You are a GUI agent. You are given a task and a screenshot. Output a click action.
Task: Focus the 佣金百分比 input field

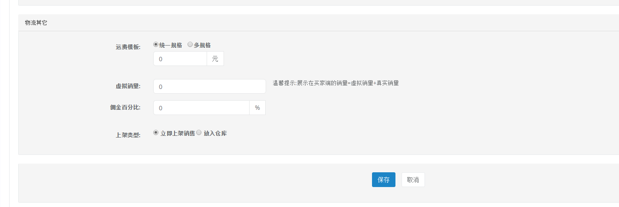(201, 108)
